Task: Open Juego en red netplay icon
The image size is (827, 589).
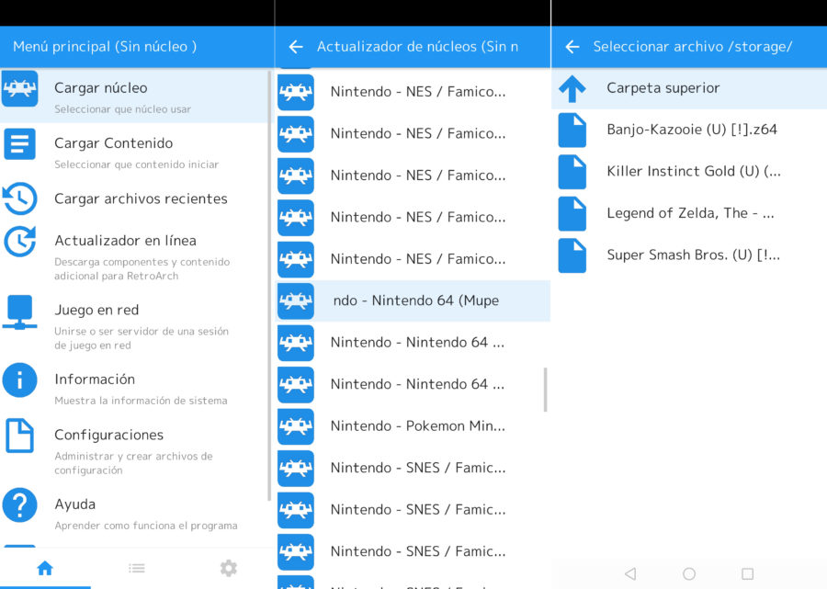Action: tap(20, 311)
